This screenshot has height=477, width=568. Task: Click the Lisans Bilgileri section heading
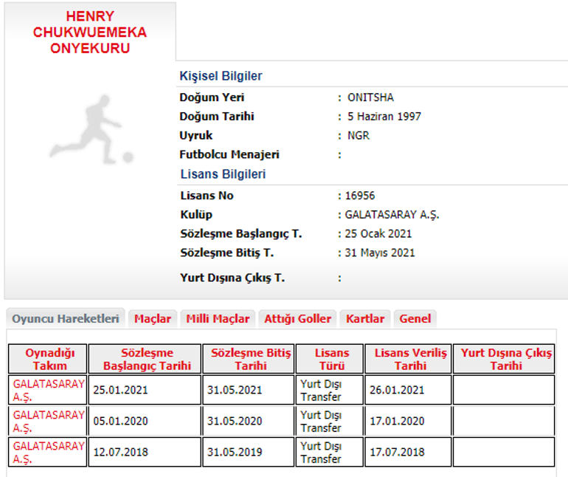[x=223, y=174]
